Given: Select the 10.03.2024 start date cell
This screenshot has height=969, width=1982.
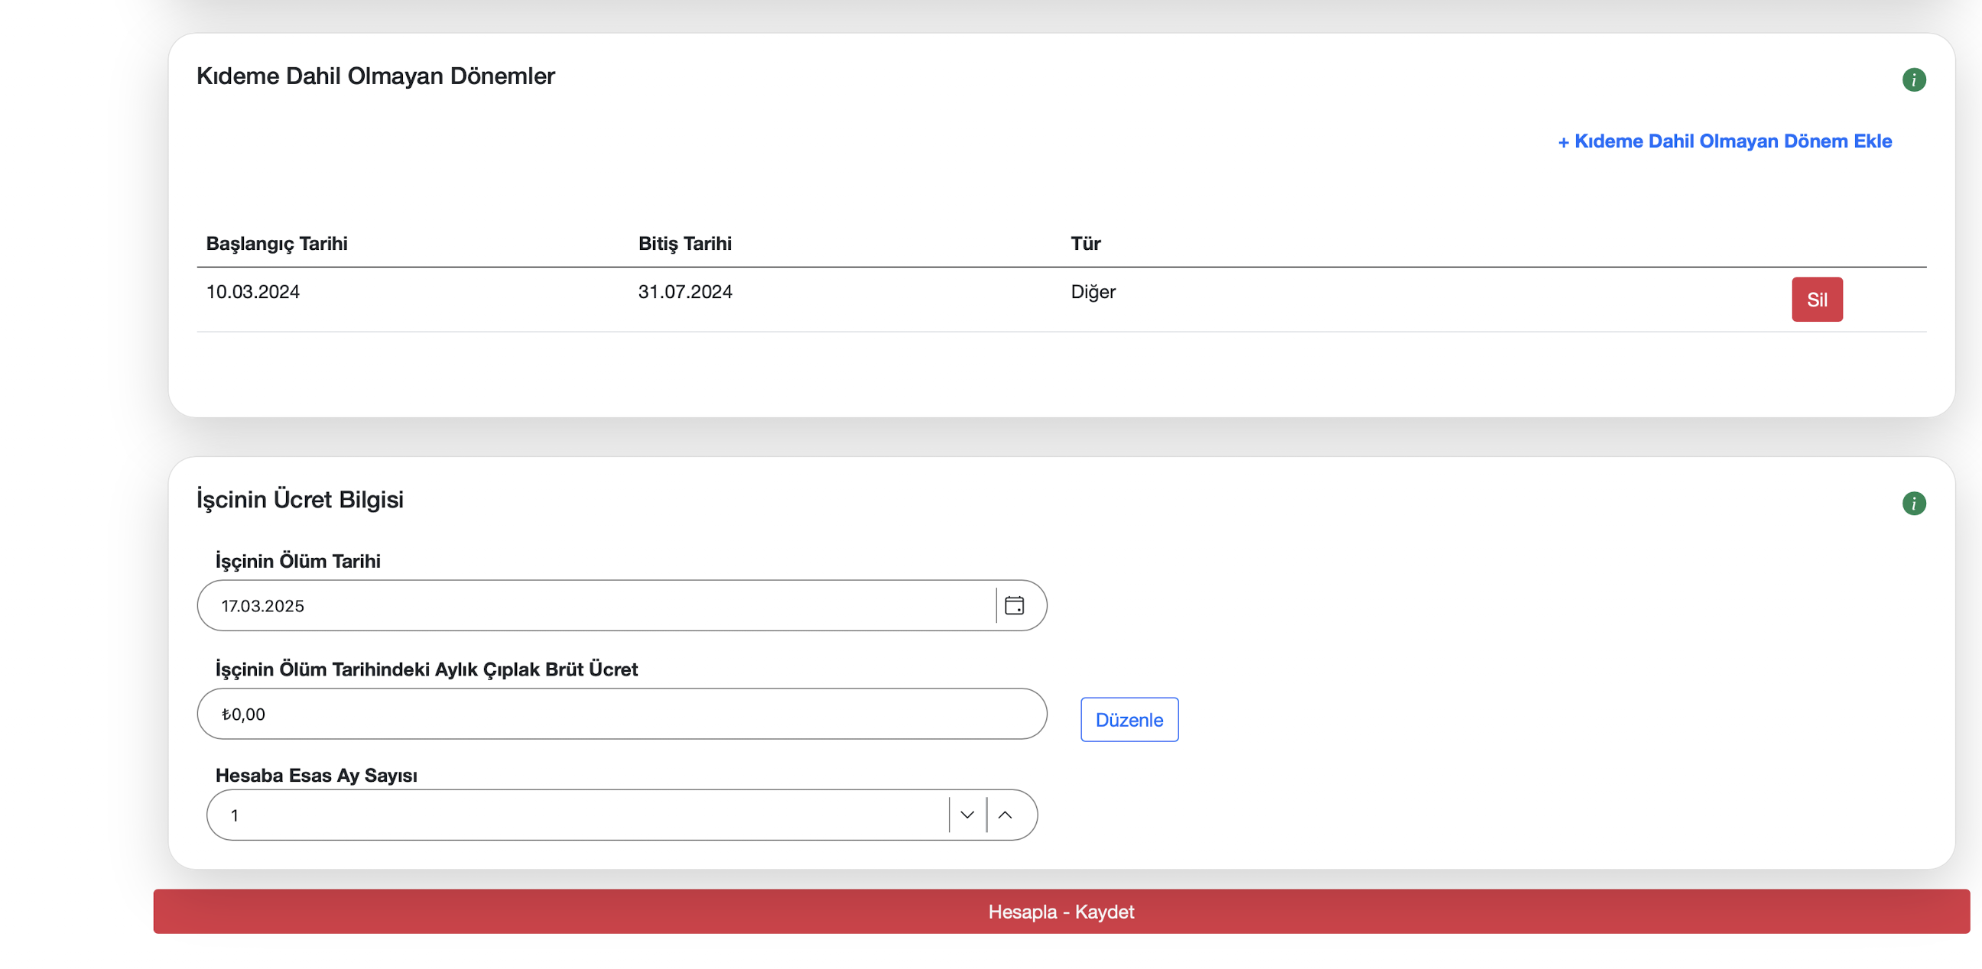Looking at the screenshot, I should (x=252, y=292).
